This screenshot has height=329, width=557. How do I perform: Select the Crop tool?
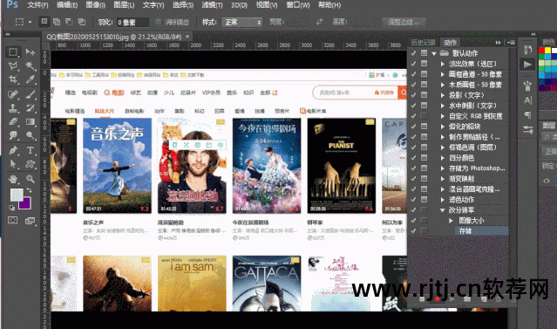point(13,79)
